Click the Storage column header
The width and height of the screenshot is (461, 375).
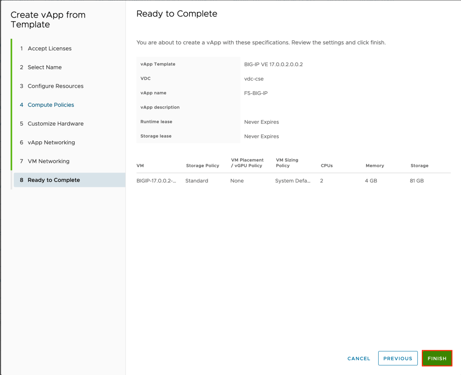(419, 166)
